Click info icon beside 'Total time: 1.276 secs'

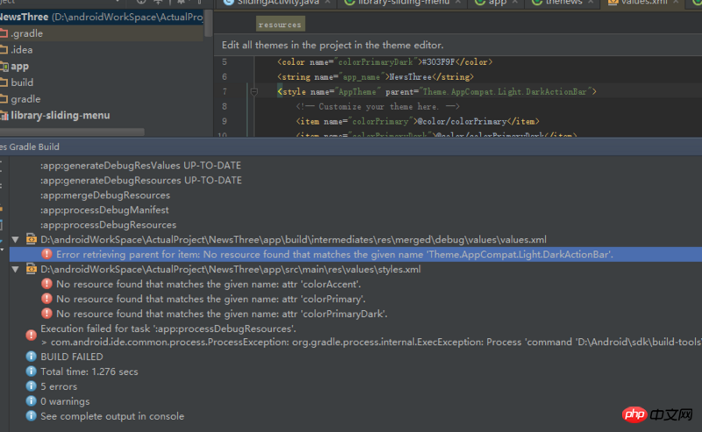coord(30,371)
